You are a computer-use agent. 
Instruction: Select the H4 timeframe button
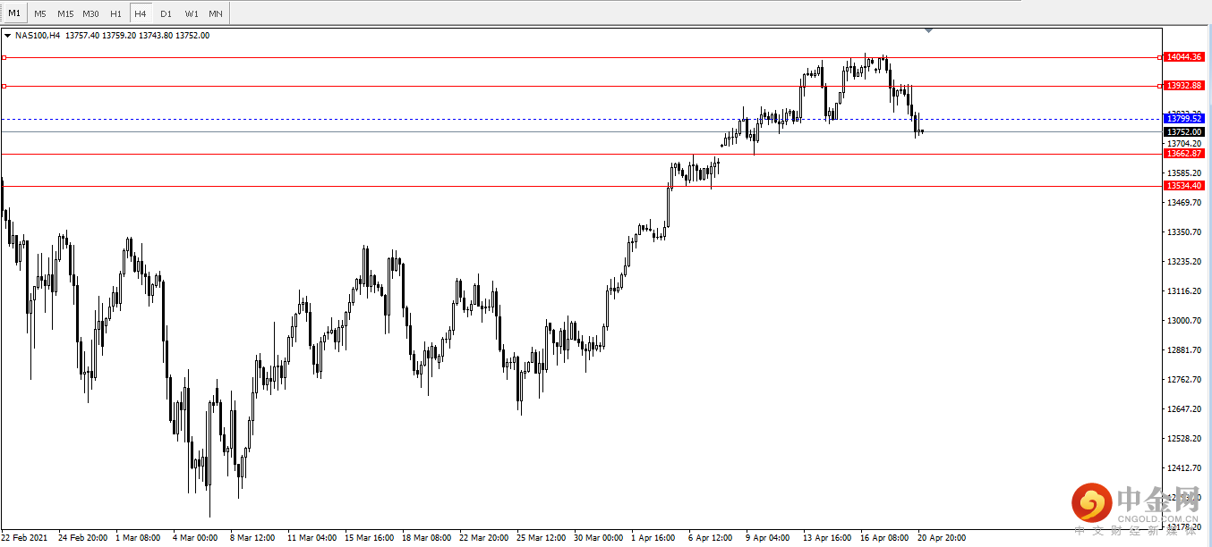click(x=141, y=13)
